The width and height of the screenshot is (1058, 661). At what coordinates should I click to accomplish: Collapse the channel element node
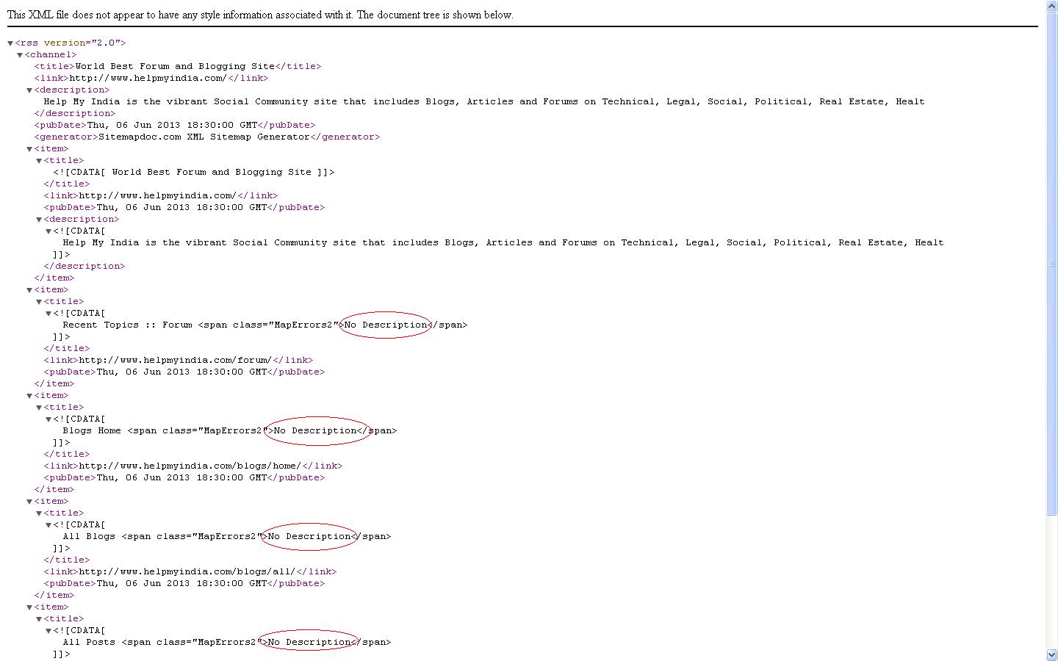[20, 55]
